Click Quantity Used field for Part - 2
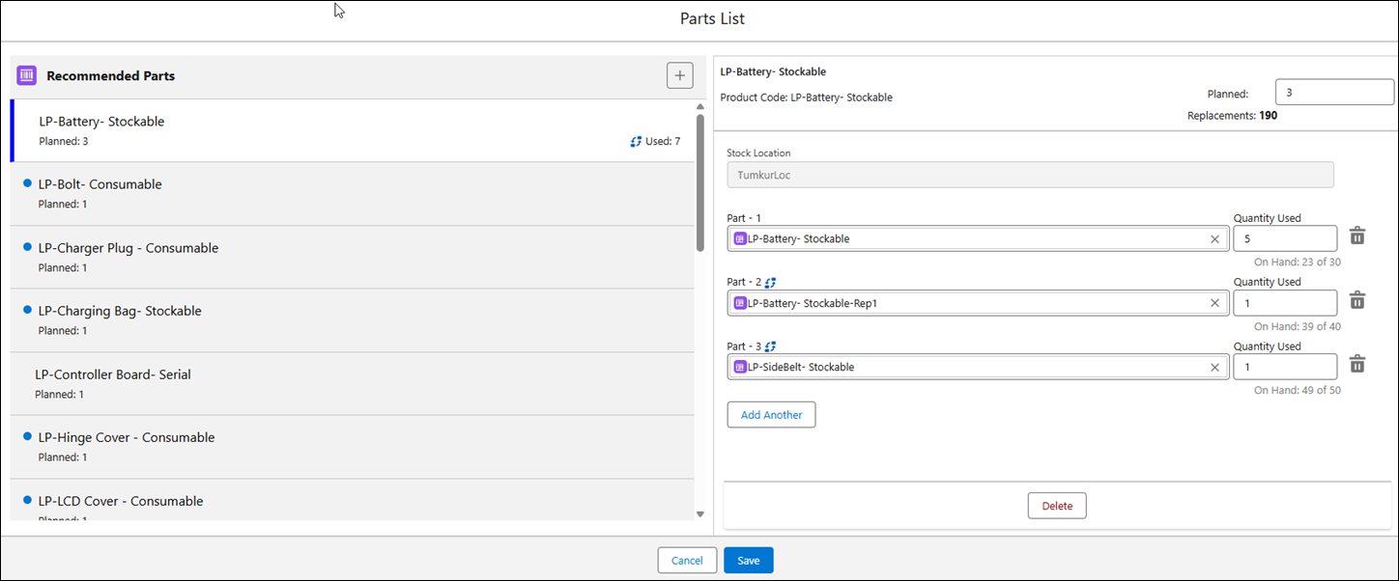Viewport: 1399px width, 581px height. (1285, 303)
